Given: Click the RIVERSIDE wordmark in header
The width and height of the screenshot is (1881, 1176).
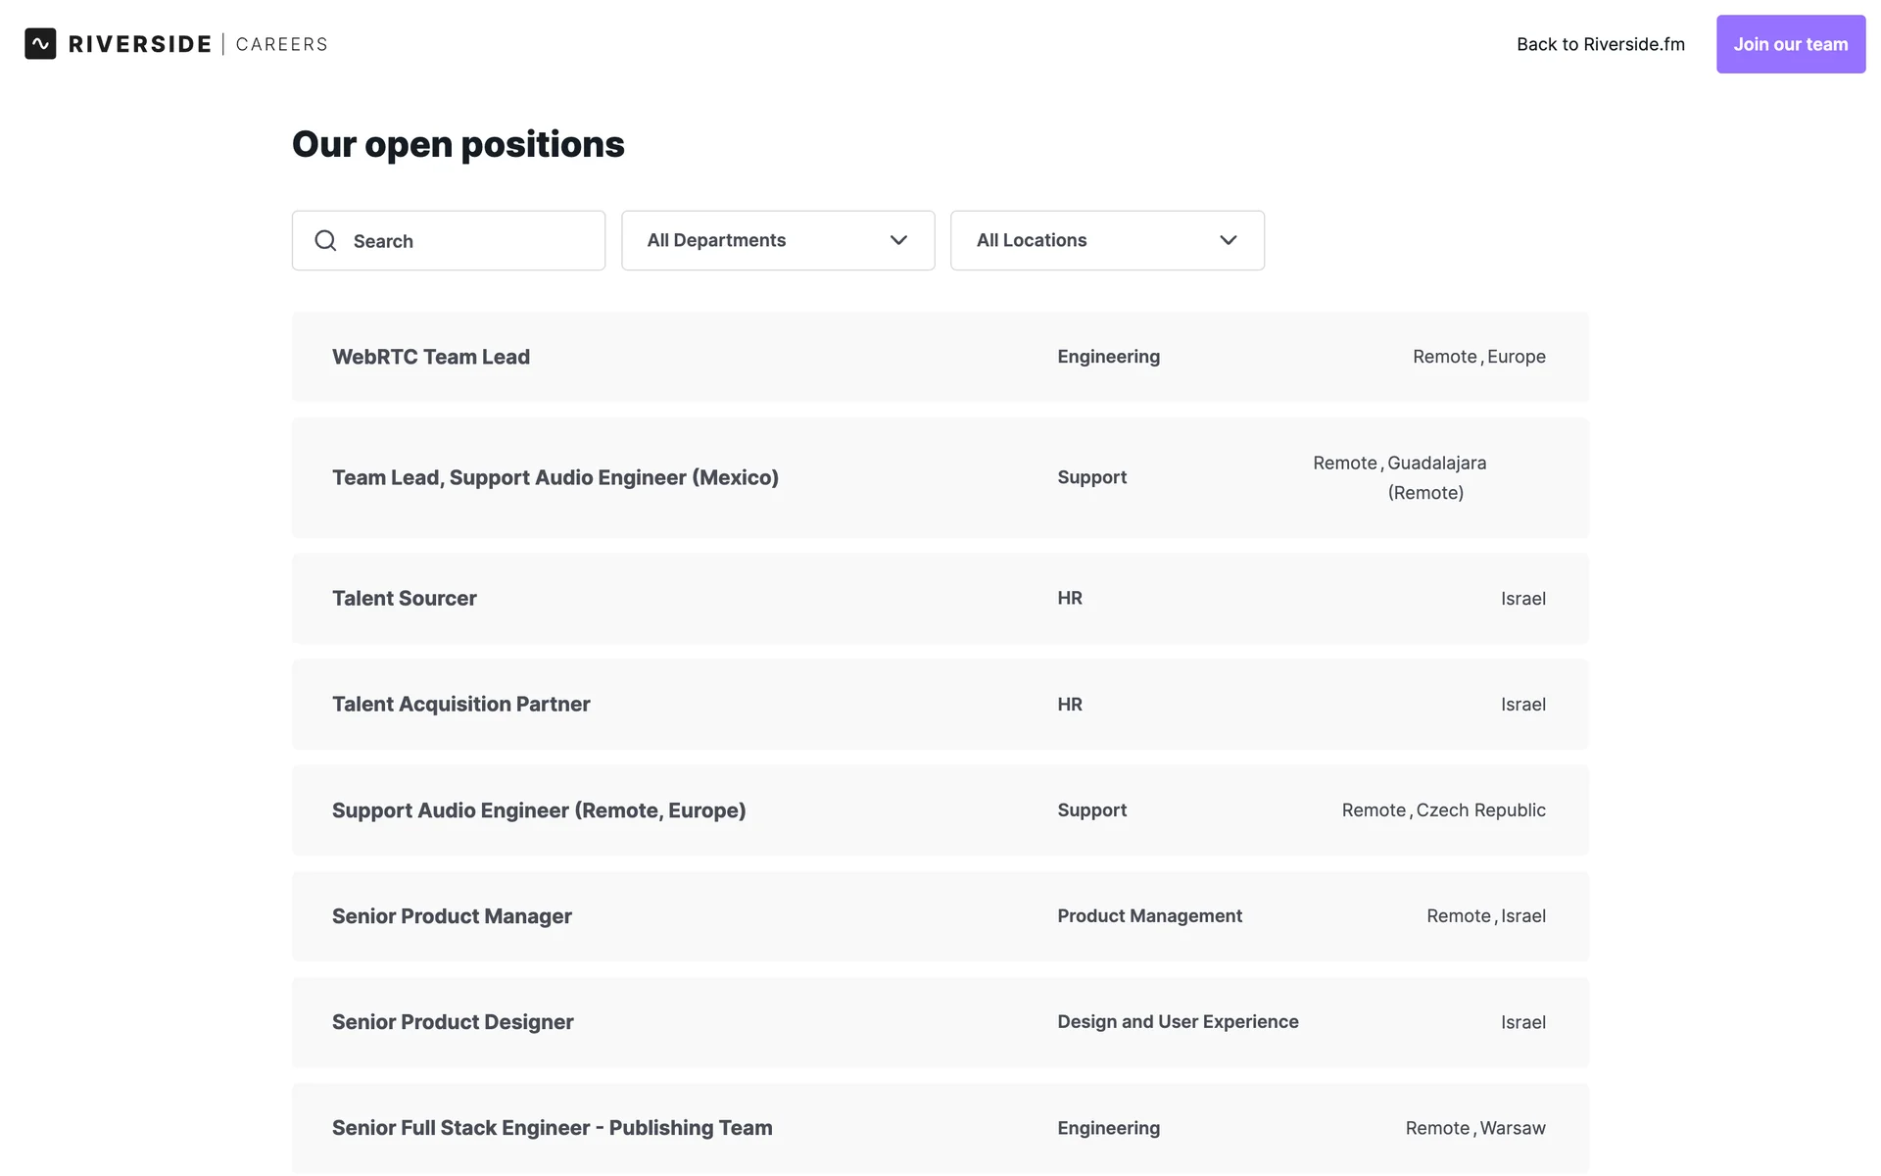Looking at the screenshot, I should tap(140, 44).
